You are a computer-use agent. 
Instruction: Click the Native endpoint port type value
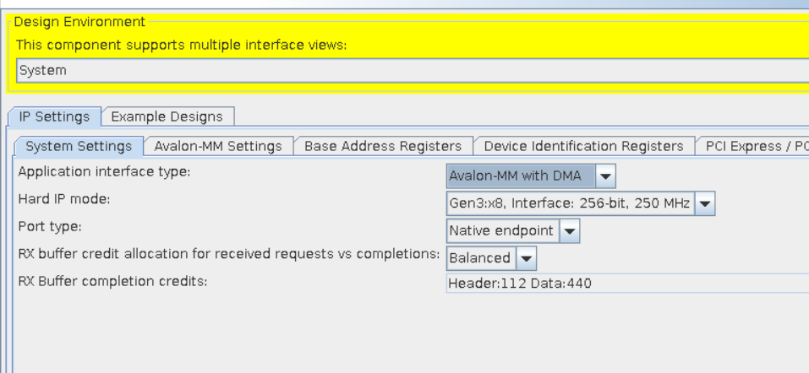coord(502,230)
